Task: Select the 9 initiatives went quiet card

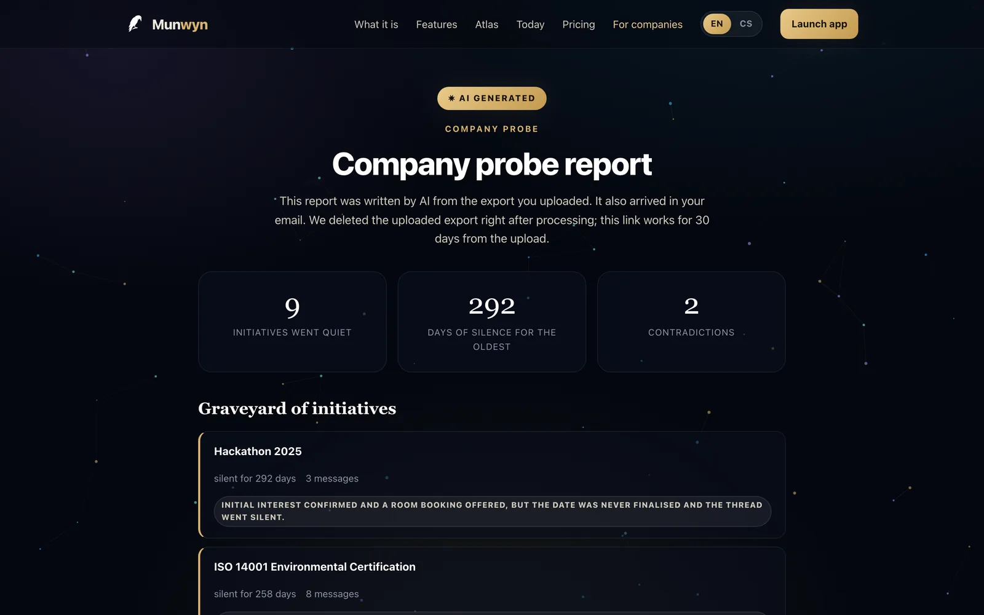Action: click(292, 322)
